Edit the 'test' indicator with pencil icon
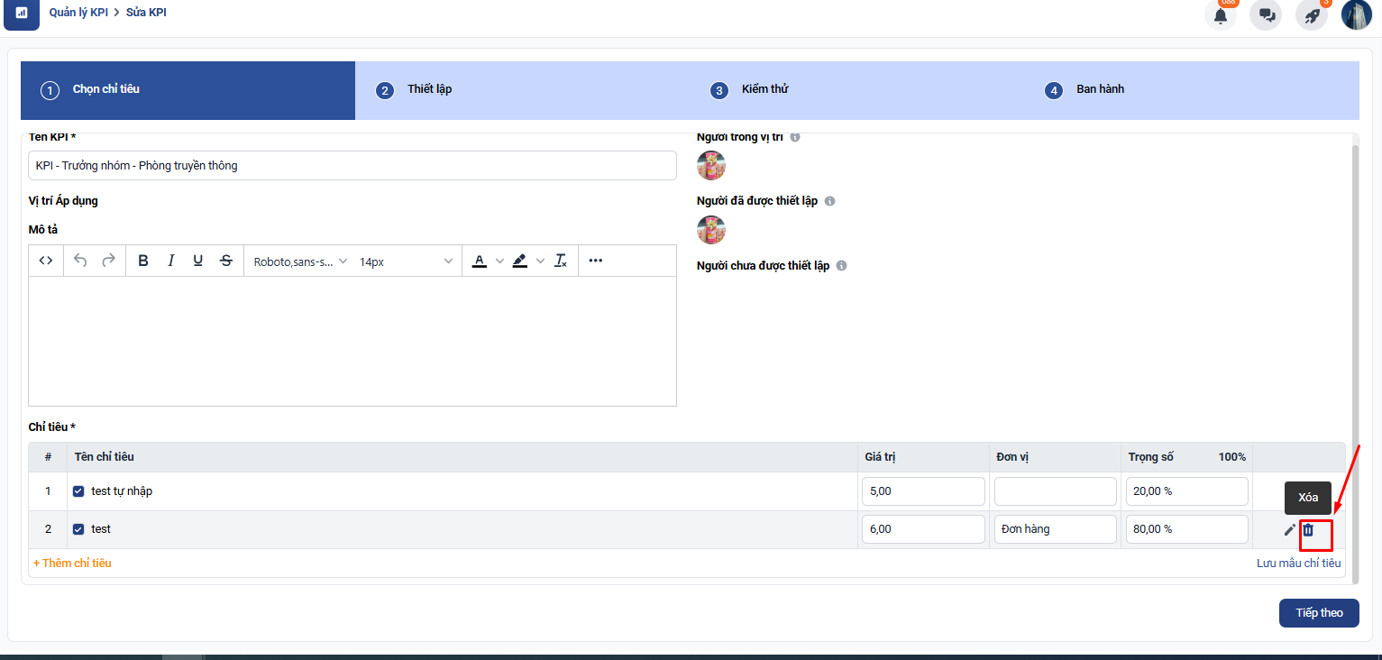1382x660 pixels. pyautogui.click(x=1289, y=530)
